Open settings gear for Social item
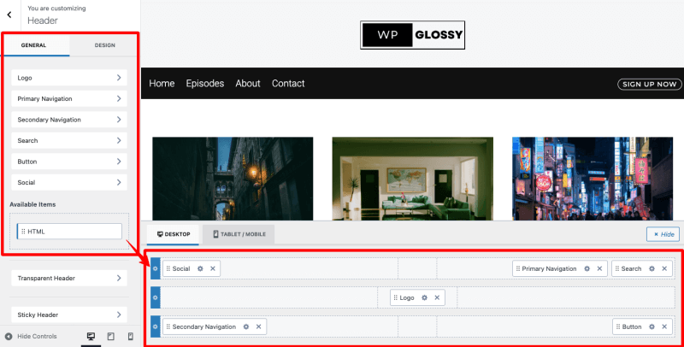This screenshot has width=684, height=347. click(x=200, y=268)
